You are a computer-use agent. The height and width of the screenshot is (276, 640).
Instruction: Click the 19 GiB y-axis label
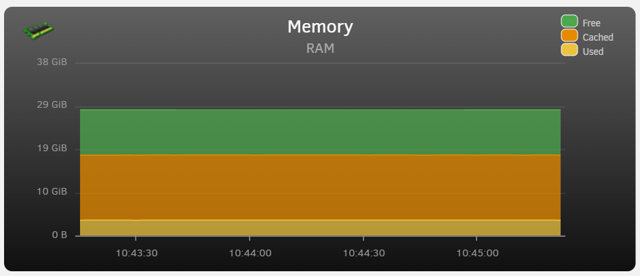pos(52,149)
